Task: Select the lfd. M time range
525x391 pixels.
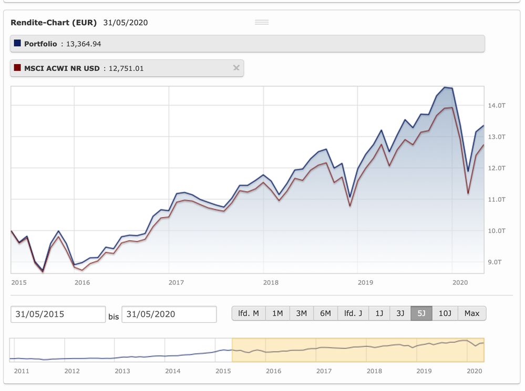Action: [249, 313]
